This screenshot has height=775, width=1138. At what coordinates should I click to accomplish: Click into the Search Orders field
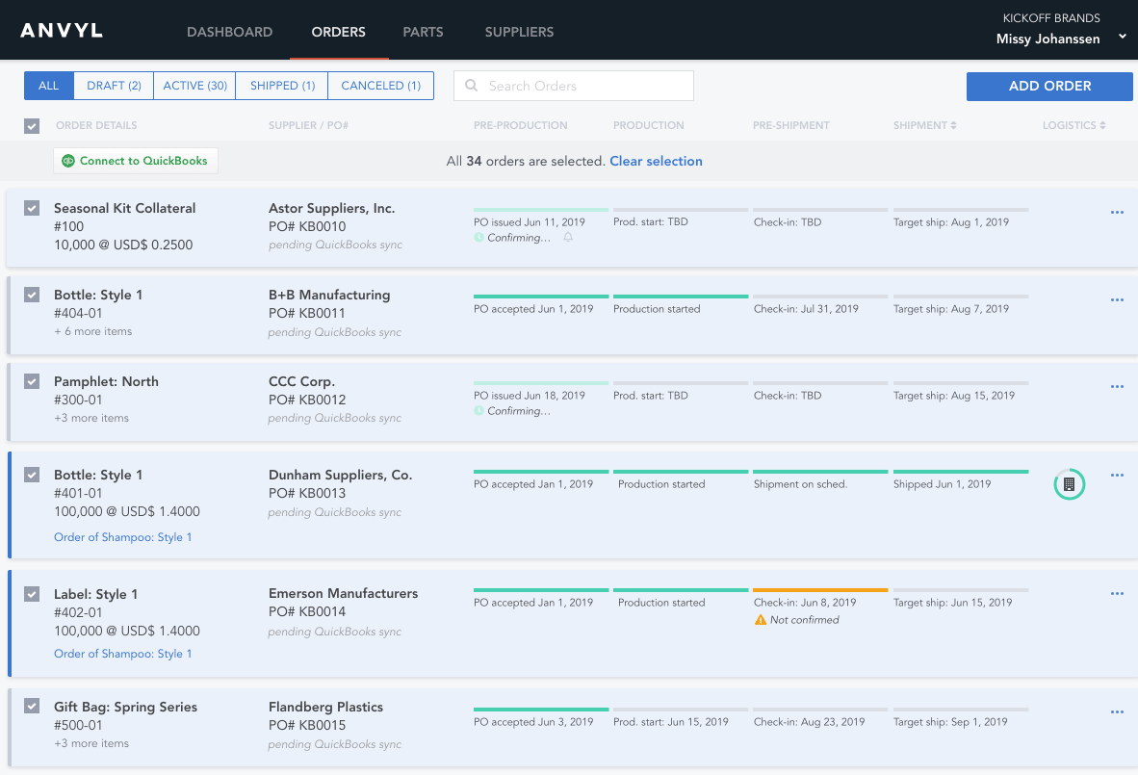tap(585, 86)
